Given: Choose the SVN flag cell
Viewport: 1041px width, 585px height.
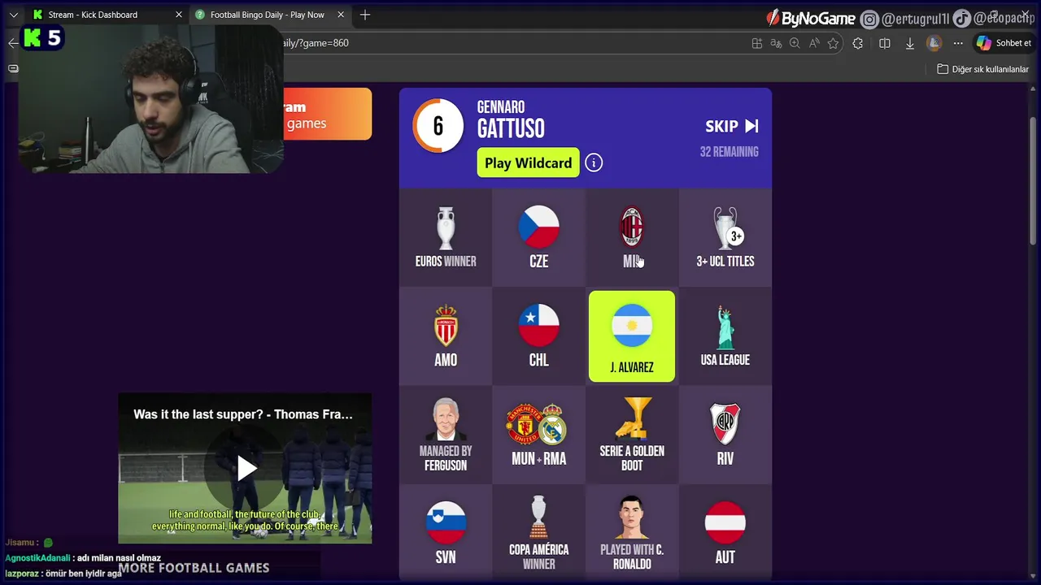Looking at the screenshot, I should (446, 533).
